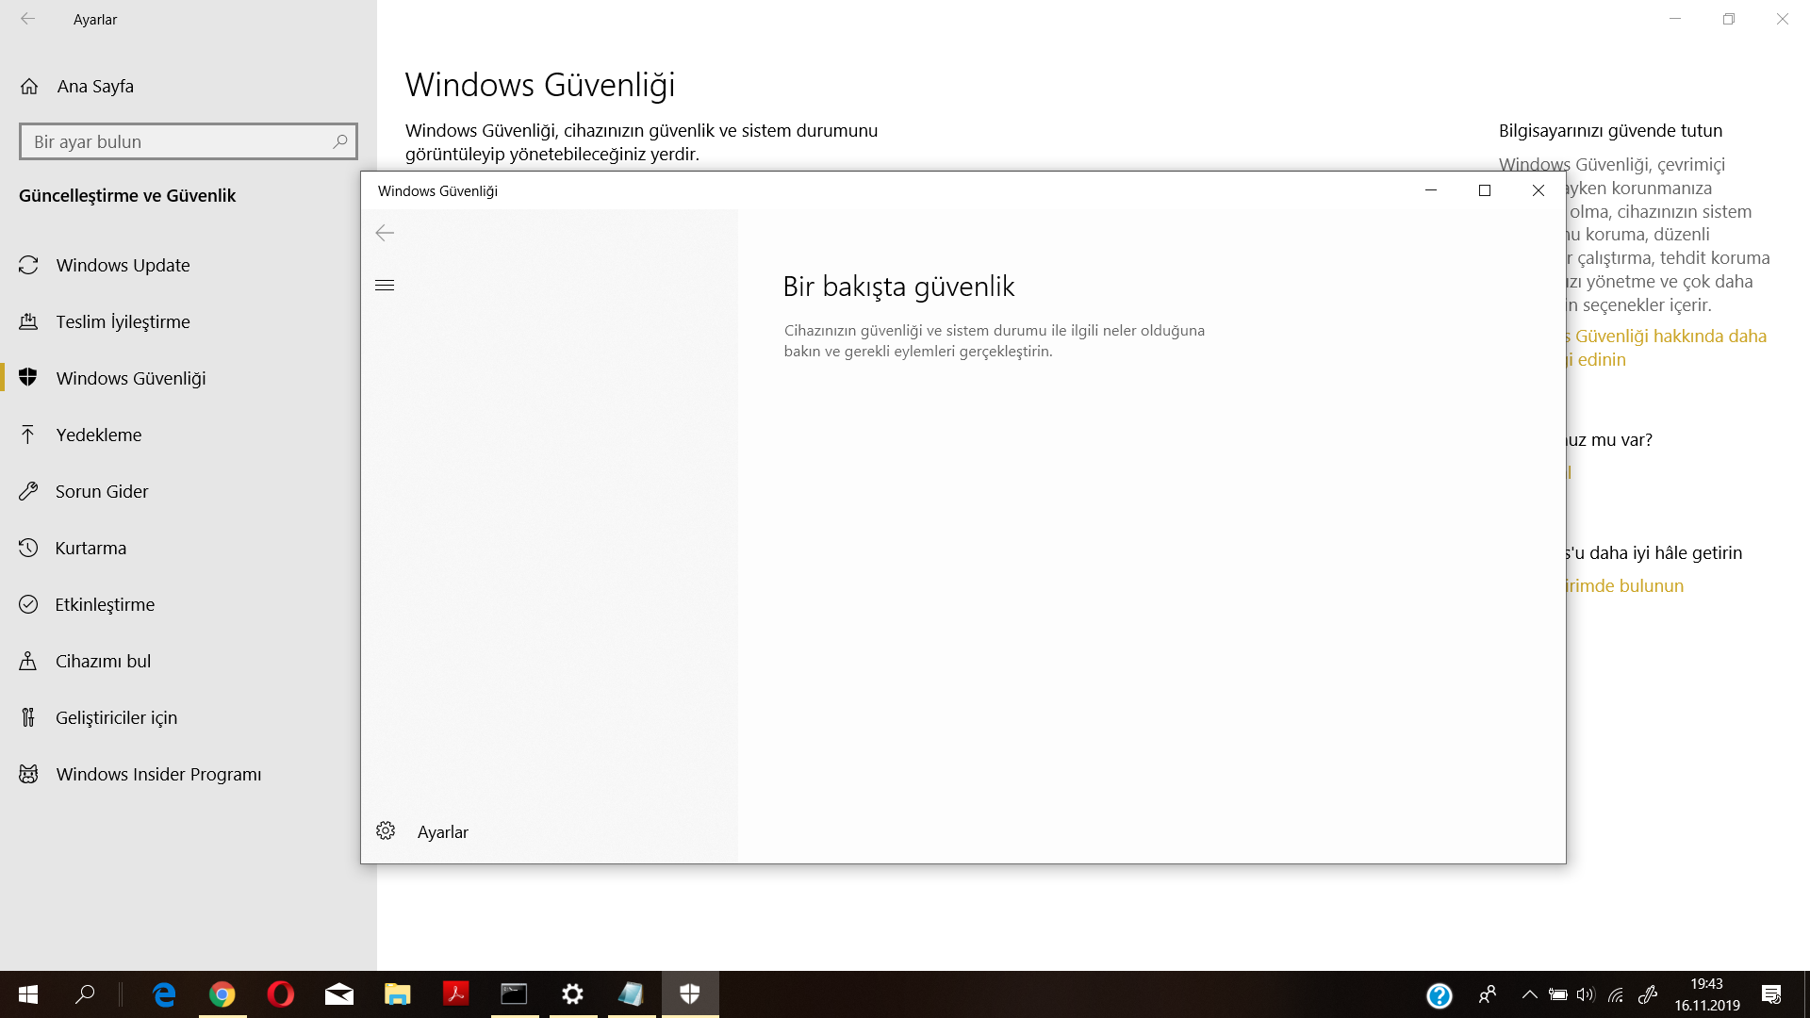Open Cihazımı bul settings
This screenshot has width=1810, height=1018.
189,661
